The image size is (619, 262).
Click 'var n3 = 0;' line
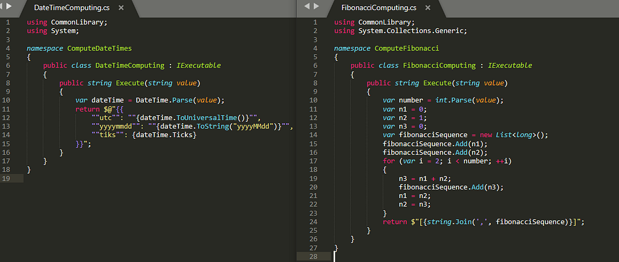coord(405,126)
